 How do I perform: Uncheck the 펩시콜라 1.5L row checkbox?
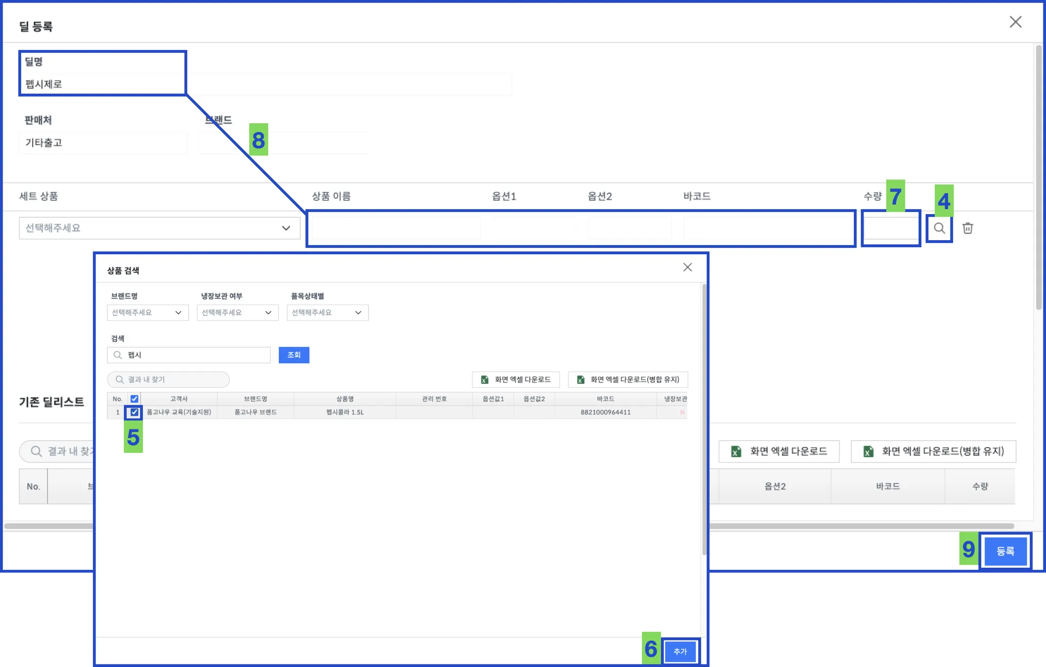click(134, 412)
